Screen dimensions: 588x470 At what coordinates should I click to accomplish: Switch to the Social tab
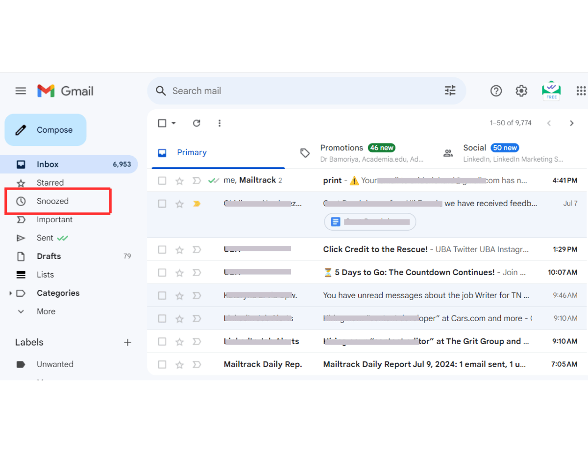pos(505,153)
